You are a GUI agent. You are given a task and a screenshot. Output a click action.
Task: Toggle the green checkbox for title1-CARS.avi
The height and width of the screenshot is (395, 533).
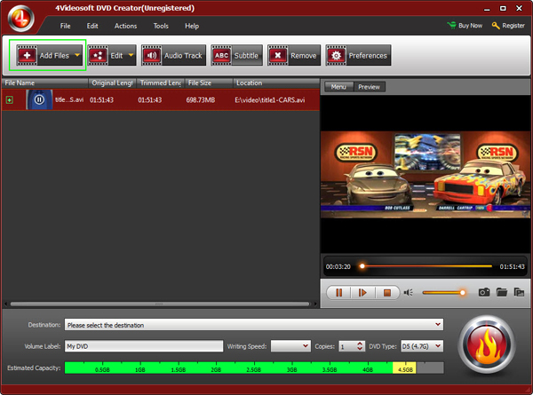tap(10, 99)
